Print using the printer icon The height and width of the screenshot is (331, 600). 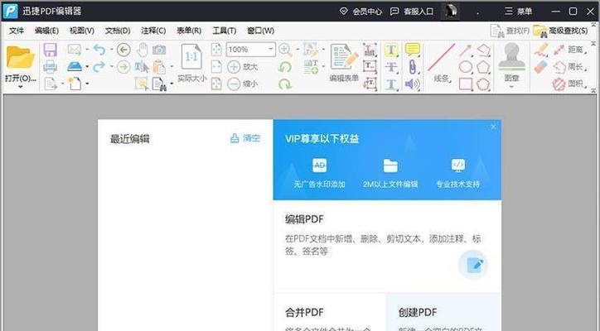pyautogui.click(x=50, y=66)
